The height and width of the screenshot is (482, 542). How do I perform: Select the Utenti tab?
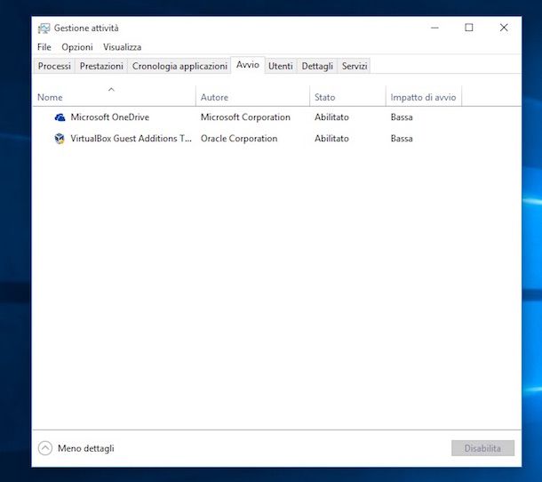280,67
